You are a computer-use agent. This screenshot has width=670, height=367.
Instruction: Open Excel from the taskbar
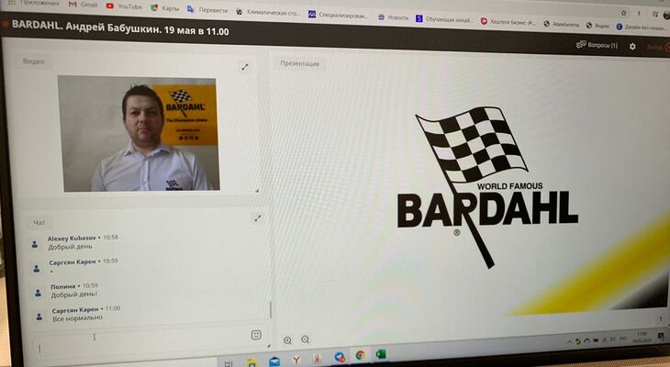pos(380,354)
